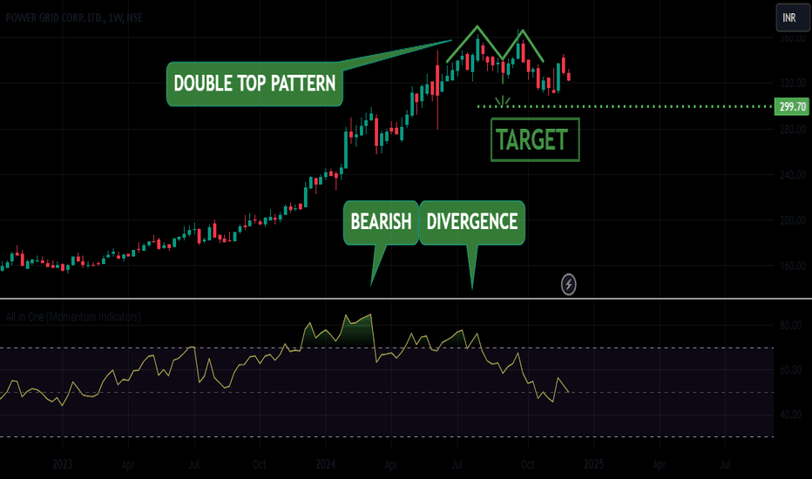Screen dimensions: 812x479
Task: Click the 60.00 indicator axis label
Action: 790,370
